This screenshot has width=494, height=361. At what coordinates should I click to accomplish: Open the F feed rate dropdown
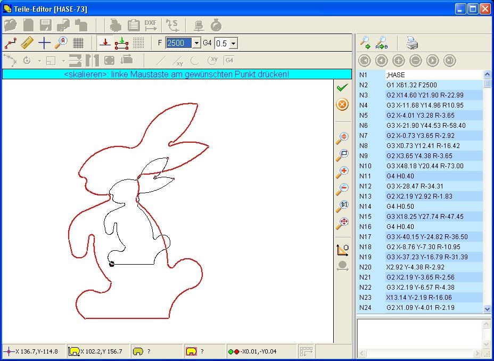[196, 43]
